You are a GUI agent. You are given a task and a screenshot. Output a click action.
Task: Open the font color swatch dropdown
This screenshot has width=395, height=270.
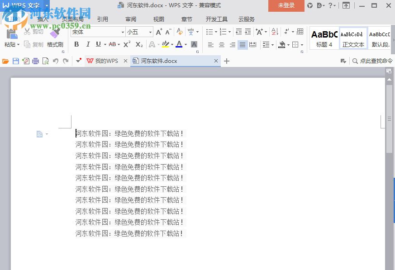click(x=186, y=45)
